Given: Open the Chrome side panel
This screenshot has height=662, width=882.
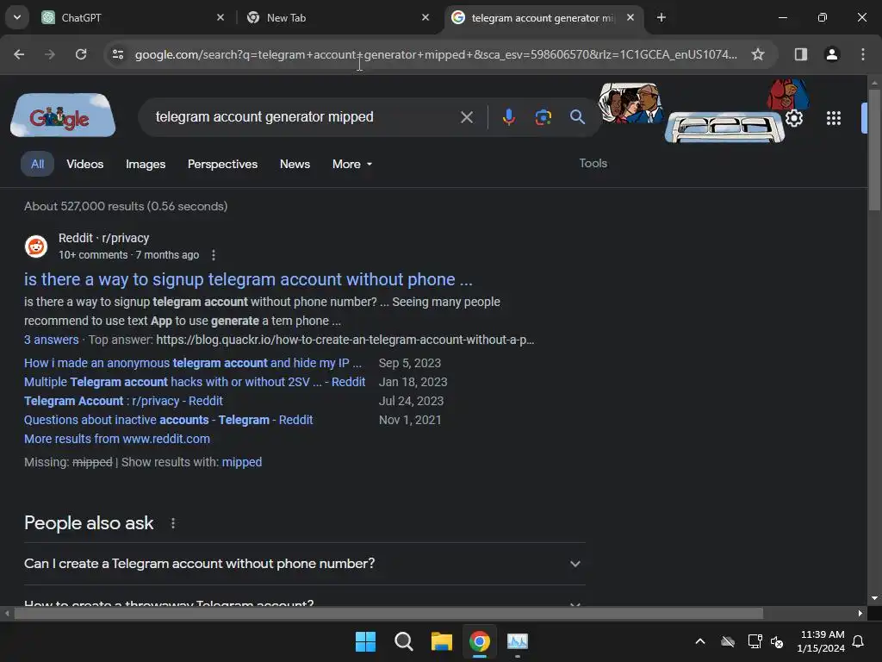Looking at the screenshot, I should point(801,54).
